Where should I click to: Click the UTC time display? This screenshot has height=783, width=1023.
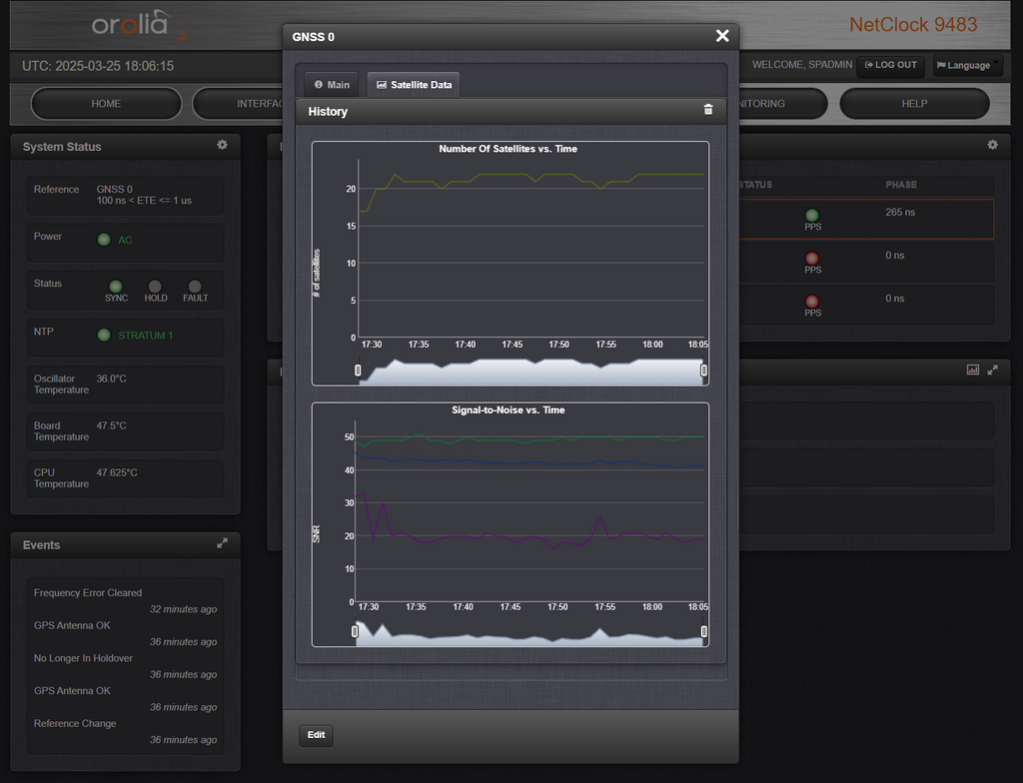pyautogui.click(x=98, y=66)
